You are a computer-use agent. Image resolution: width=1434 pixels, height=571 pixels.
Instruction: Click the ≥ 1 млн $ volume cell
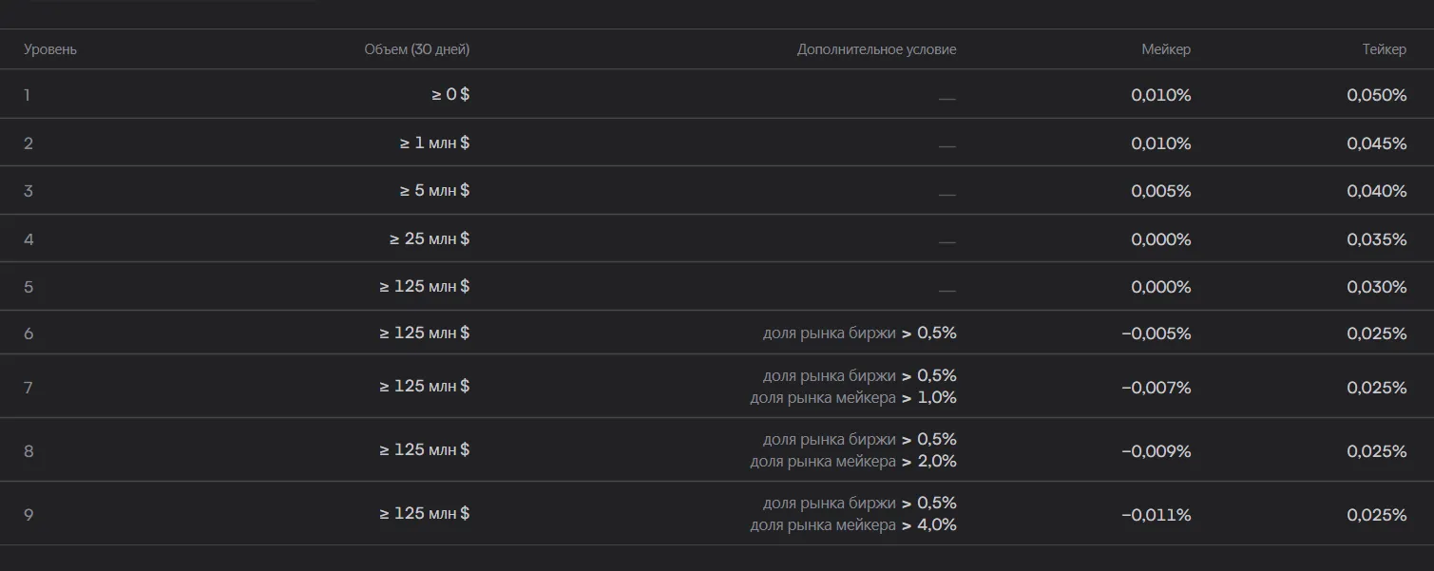pos(434,143)
